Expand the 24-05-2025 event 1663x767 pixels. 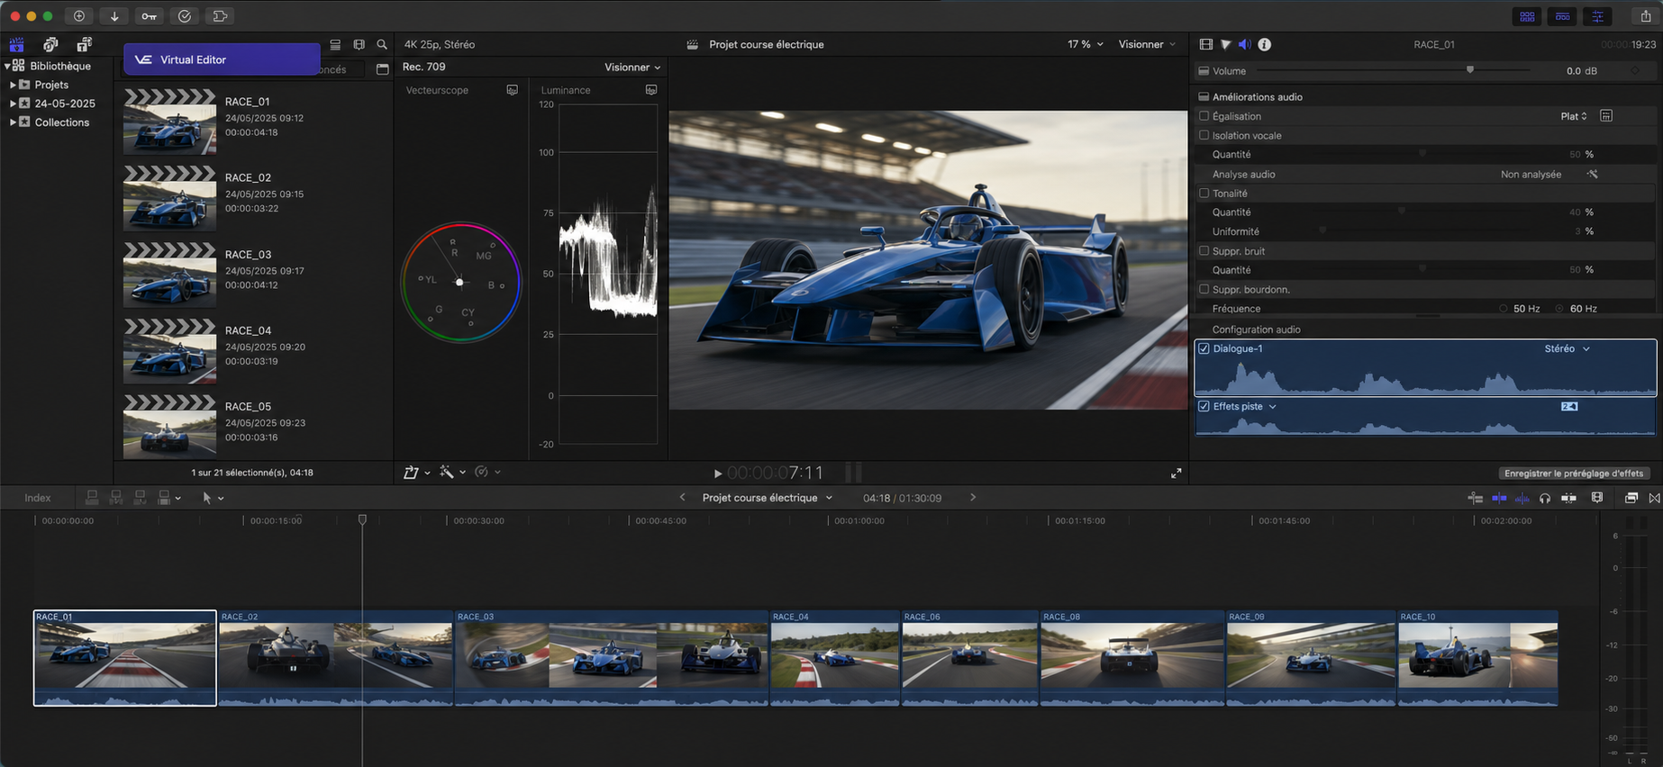13,104
